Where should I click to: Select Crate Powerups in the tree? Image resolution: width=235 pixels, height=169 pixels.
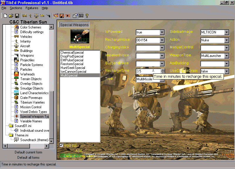[31, 98]
